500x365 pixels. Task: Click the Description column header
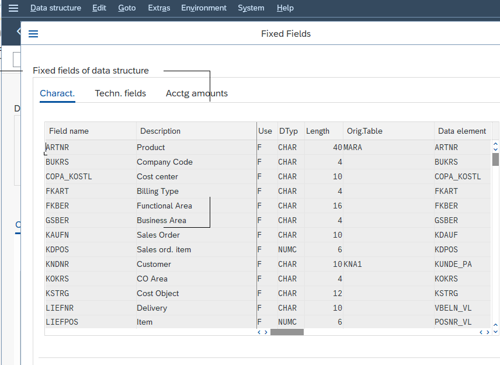click(196, 131)
